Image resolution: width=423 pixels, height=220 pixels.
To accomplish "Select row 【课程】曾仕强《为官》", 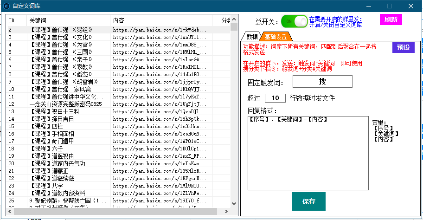I will tap(118, 45).
